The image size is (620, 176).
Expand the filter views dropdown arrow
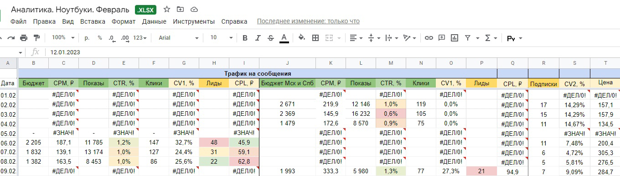[x=477, y=38]
